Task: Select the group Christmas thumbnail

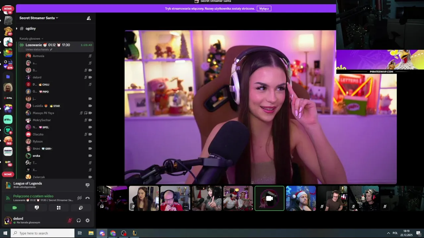Action: pyautogui.click(x=238, y=198)
